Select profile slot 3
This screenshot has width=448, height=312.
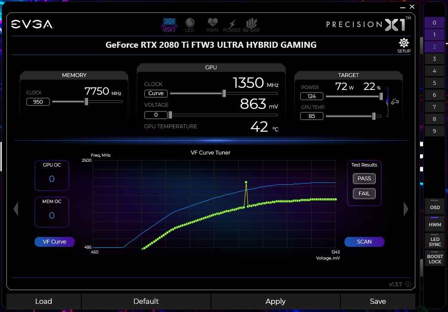(434, 59)
